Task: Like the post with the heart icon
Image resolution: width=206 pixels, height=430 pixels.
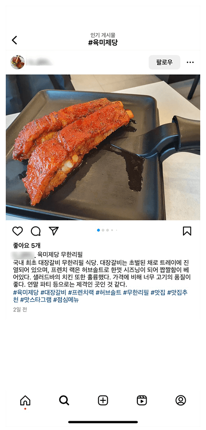Action: coord(18,231)
